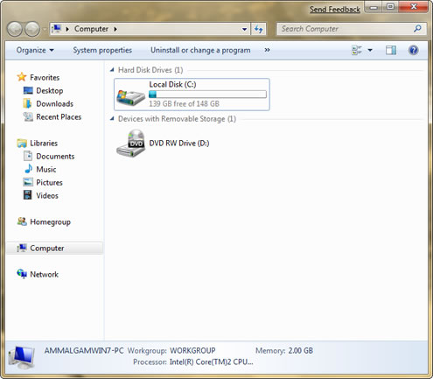Click the Desktop icon in Favorites
This screenshot has height=379, width=433.
28,90
